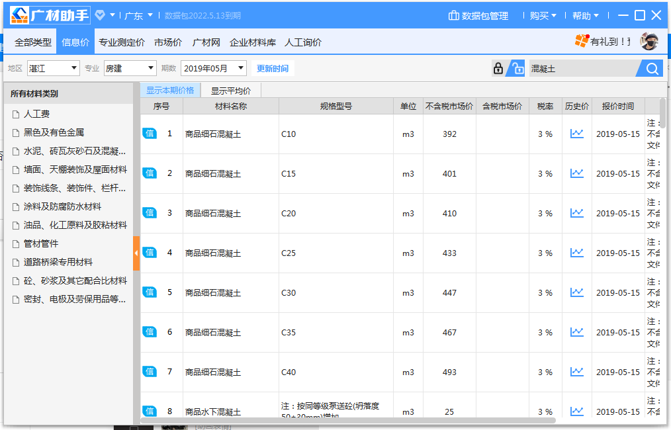The image size is (671, 430).
Task: Open the 企业材料库 tab
Action: pyautogui.click(x=253, y=42)
